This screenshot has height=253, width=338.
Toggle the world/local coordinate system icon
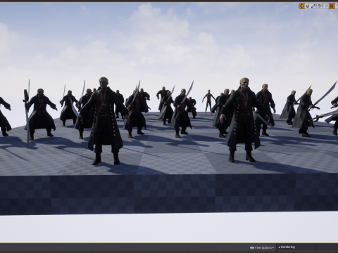pos(320,6)
